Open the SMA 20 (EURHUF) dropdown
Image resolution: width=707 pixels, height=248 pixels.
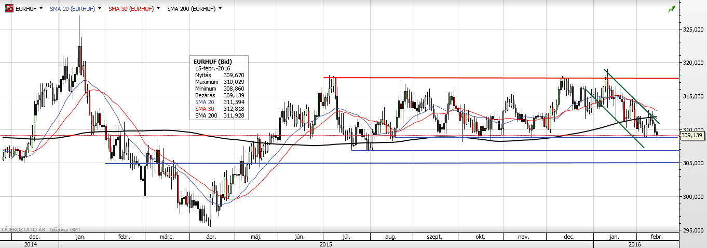pos(99,9)
